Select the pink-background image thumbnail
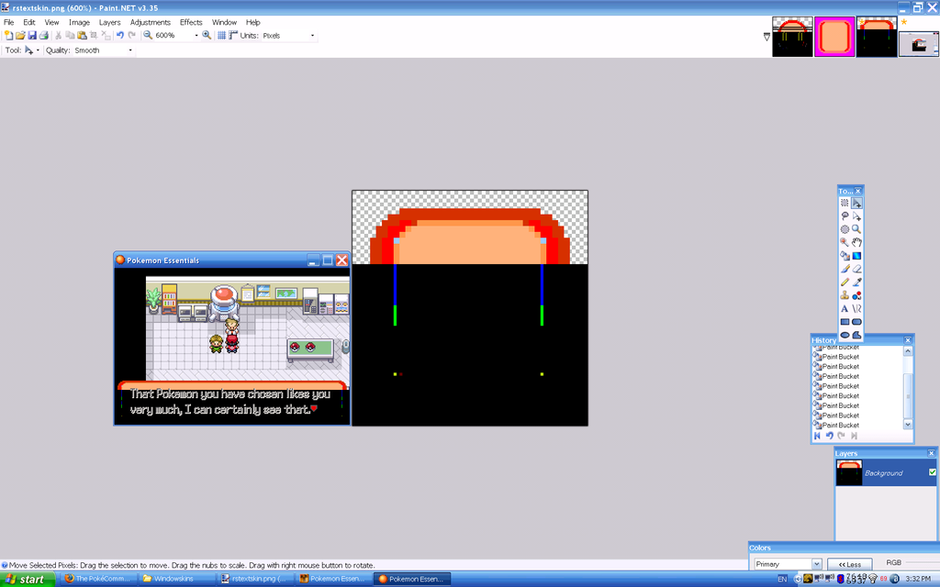Viewport: 940px width, 587px height. [834, 37]
